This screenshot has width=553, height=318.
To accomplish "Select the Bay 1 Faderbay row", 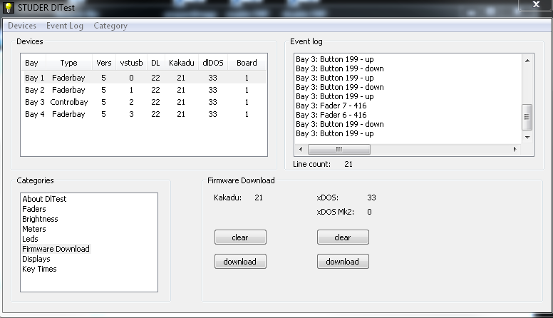I will click(x=143, y=78).
